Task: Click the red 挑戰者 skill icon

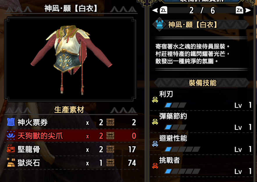Action: pyautogui.click(x=155, y=166)
